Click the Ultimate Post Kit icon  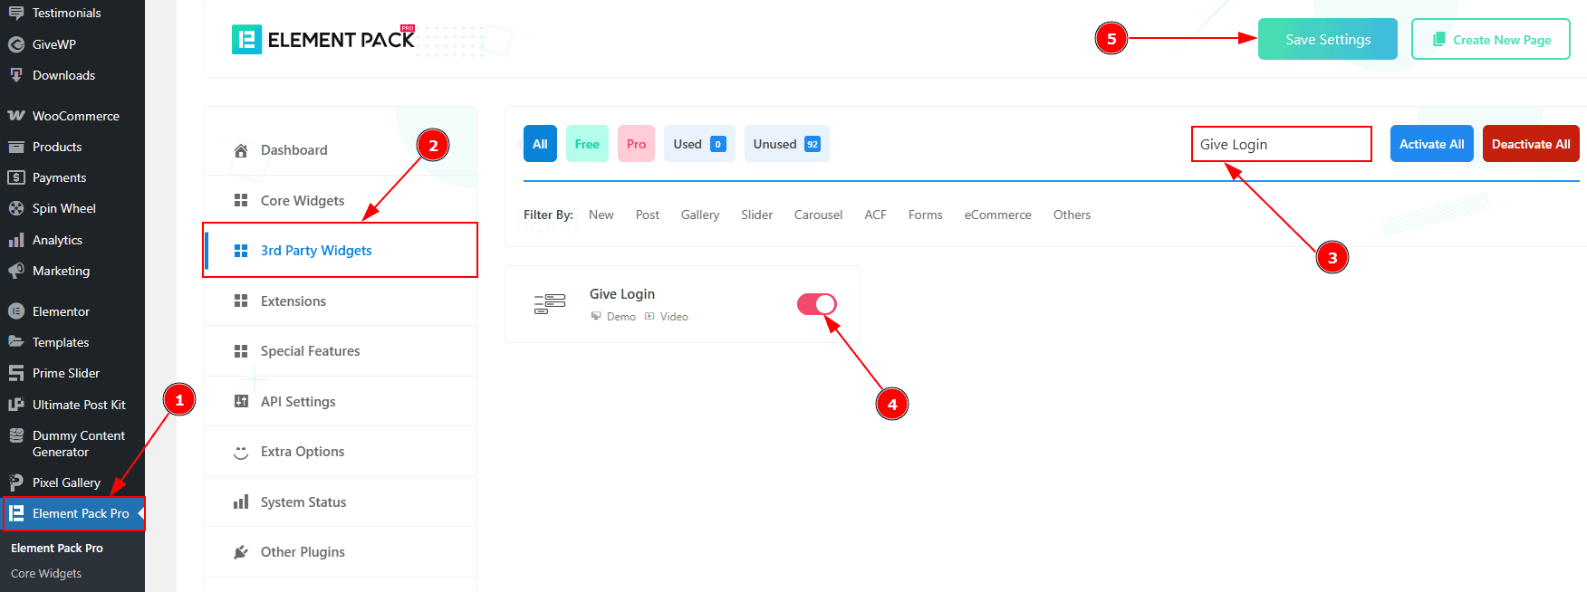tap(16, 405)
